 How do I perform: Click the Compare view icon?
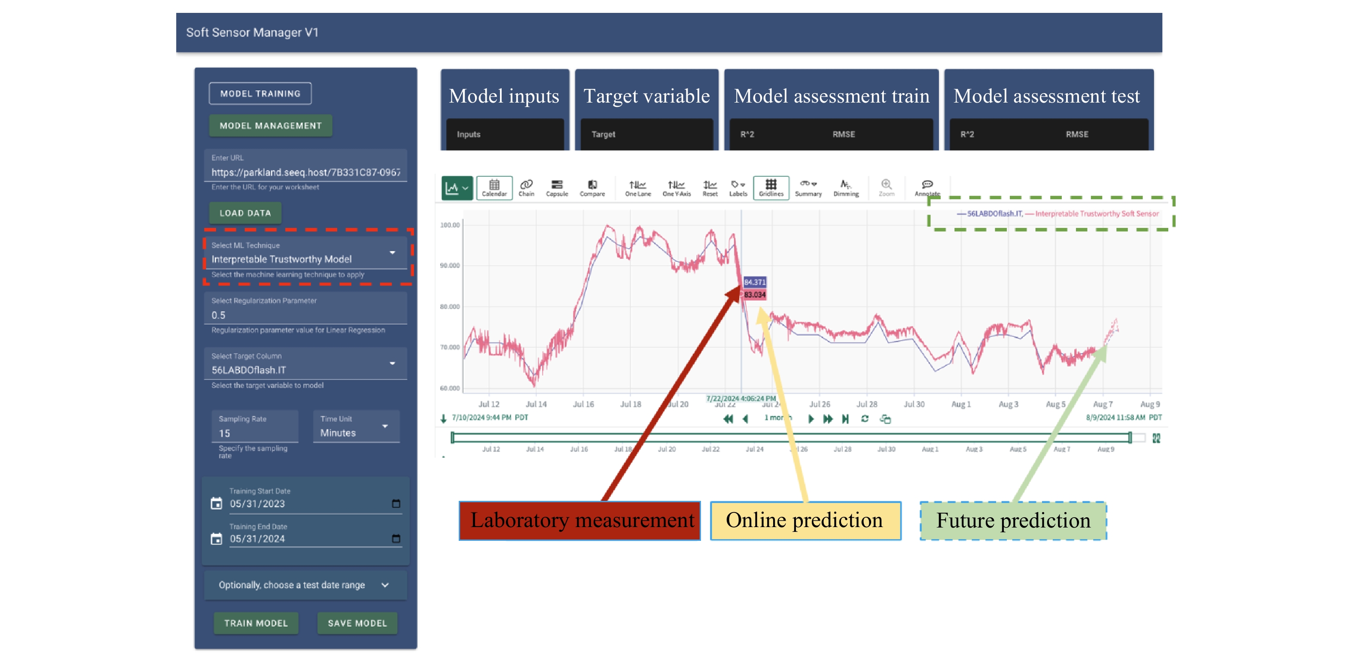click(592, 187)
